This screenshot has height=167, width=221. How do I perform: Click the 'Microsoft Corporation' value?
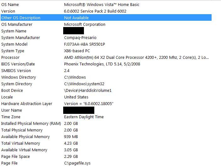click(85, 25)
